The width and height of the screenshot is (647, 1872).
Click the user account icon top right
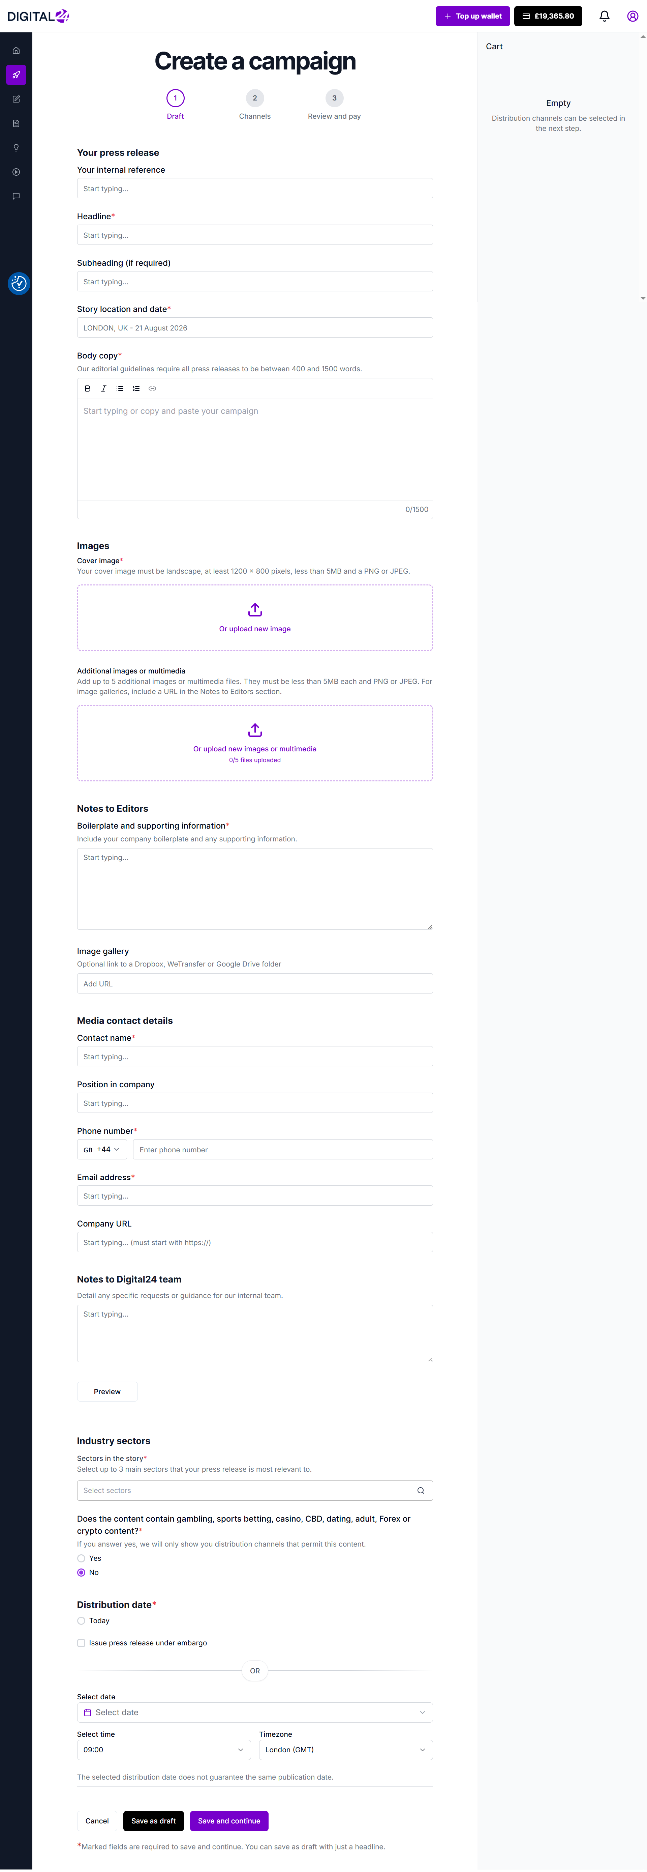coord(632,15)
